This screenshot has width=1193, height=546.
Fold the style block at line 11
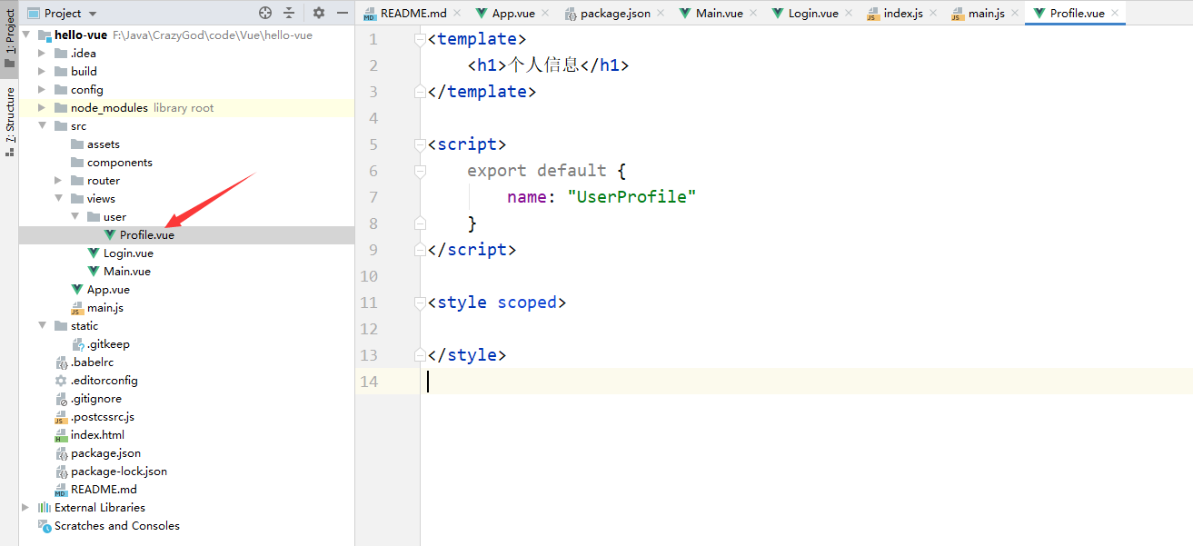419,303
